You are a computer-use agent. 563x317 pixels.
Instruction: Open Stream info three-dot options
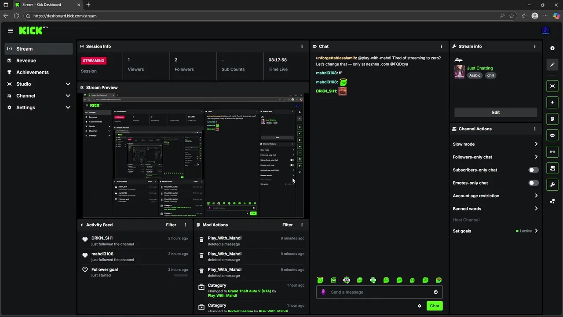point(535,46)
